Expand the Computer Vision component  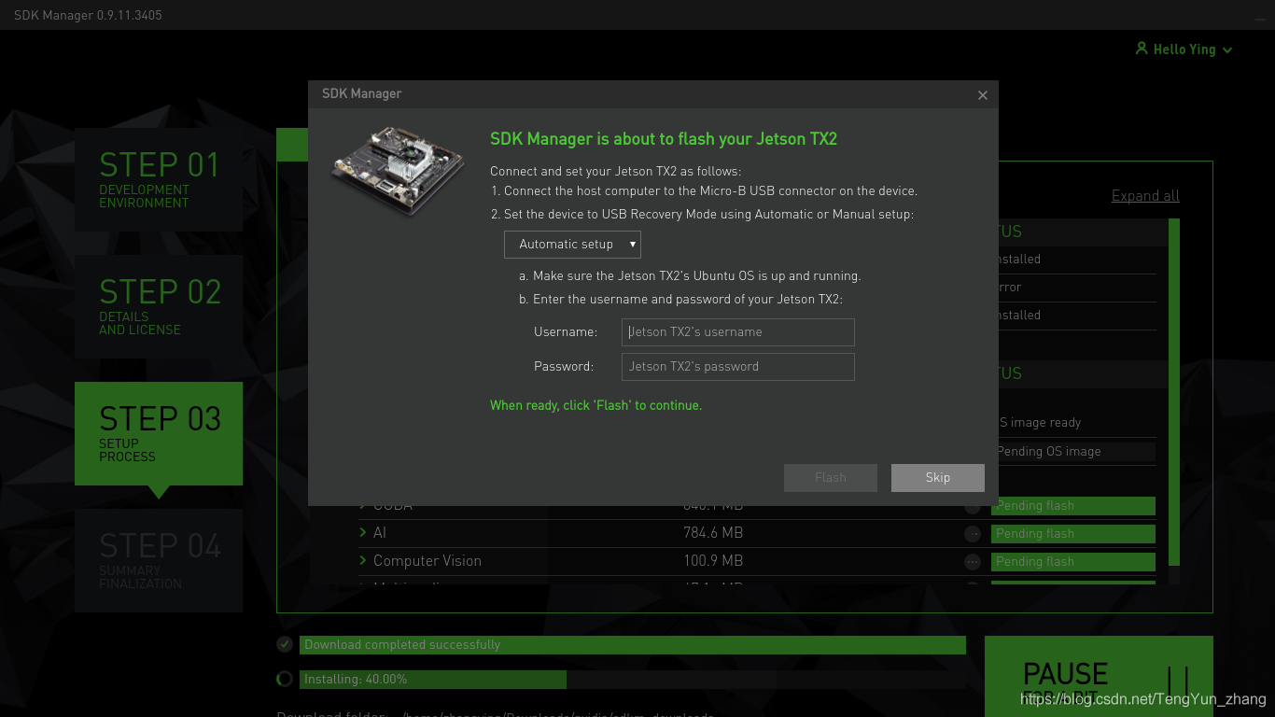click(363, 561)
